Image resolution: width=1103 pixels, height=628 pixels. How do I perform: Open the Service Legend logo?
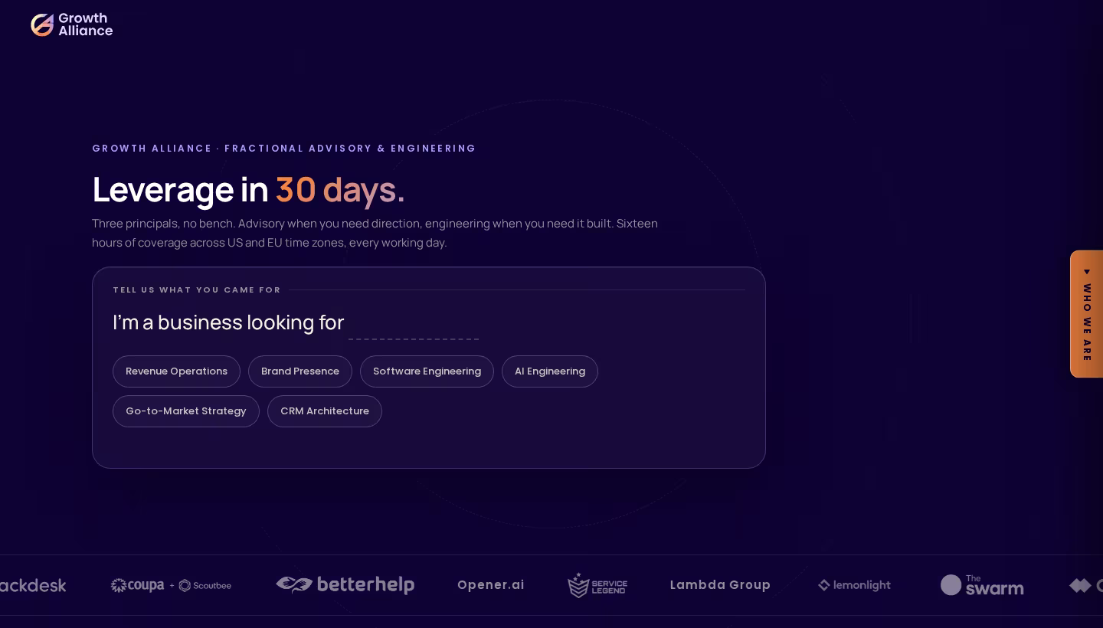[597, 585]
